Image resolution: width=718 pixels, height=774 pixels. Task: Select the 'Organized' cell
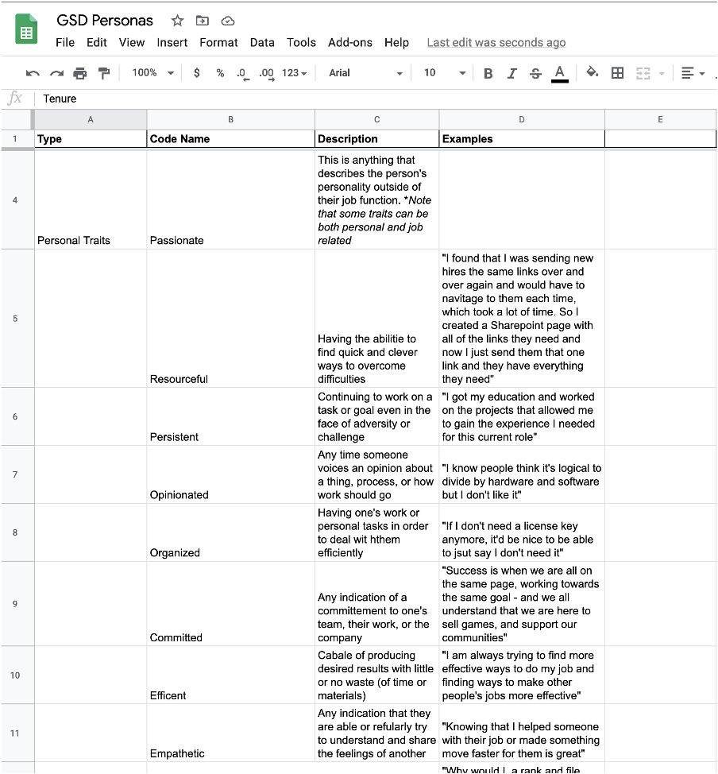pos(230,532)
